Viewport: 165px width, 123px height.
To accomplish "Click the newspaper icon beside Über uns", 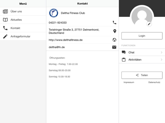I will (x=5, y=11).
